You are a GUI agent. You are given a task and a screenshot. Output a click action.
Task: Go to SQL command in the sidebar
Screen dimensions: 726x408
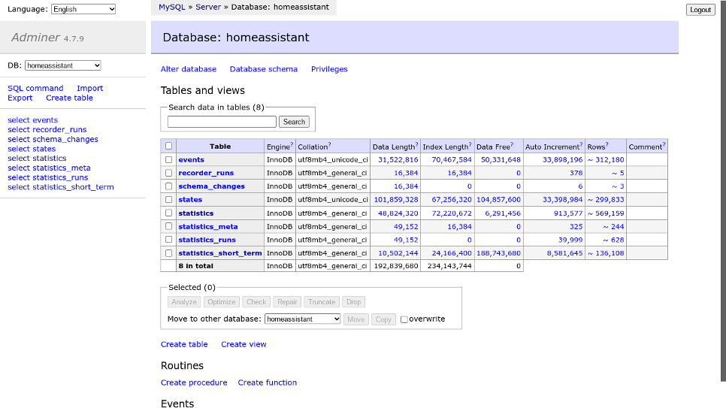35,89
